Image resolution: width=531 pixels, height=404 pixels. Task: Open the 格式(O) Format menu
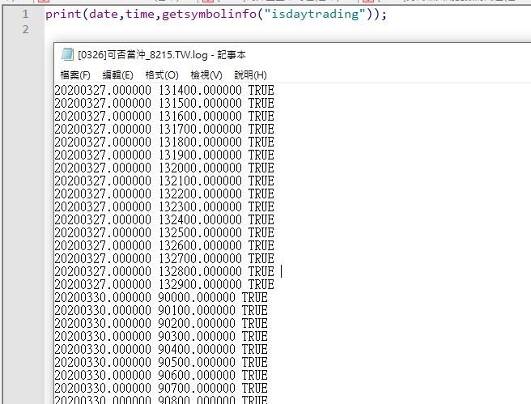point(161,74)
